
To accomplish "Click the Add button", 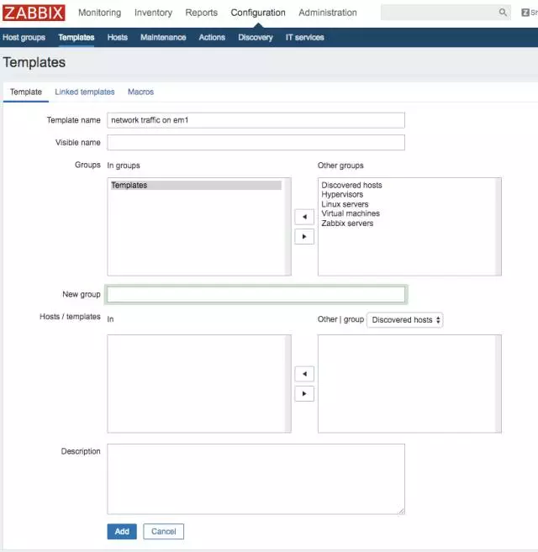I will pos(122,531).
